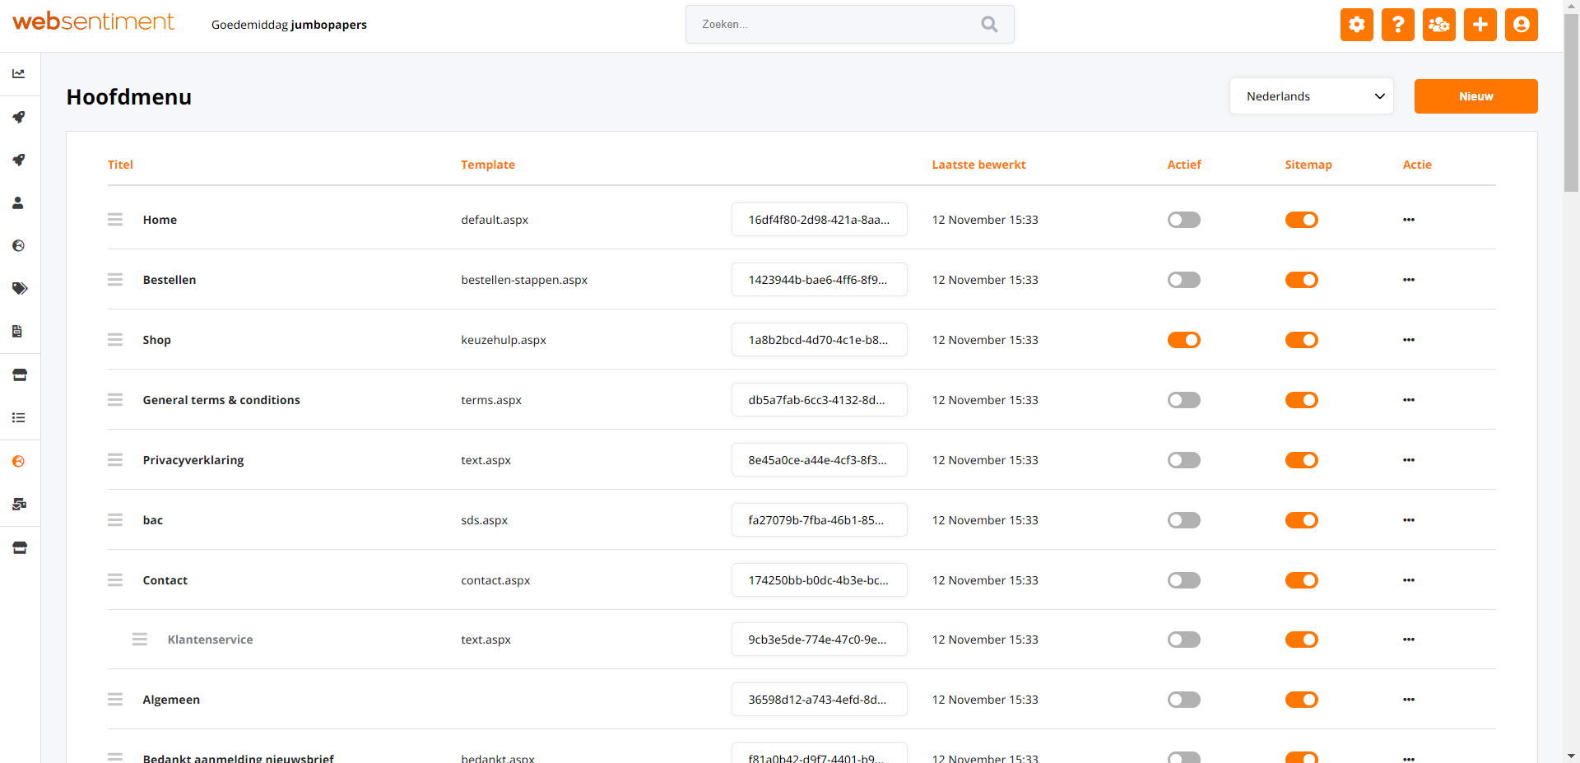Enable the Actief toggle for Home
Screen dimensions: 1580x763
point(1183,220)
